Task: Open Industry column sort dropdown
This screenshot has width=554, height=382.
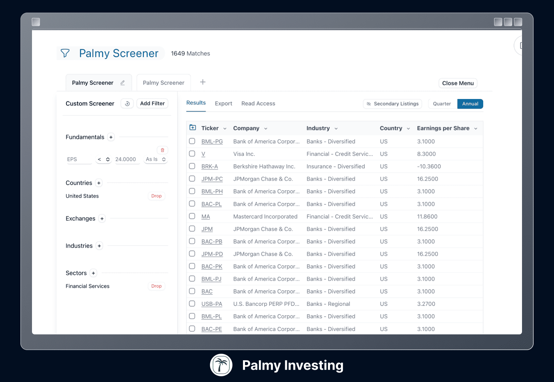Action: 336,129
